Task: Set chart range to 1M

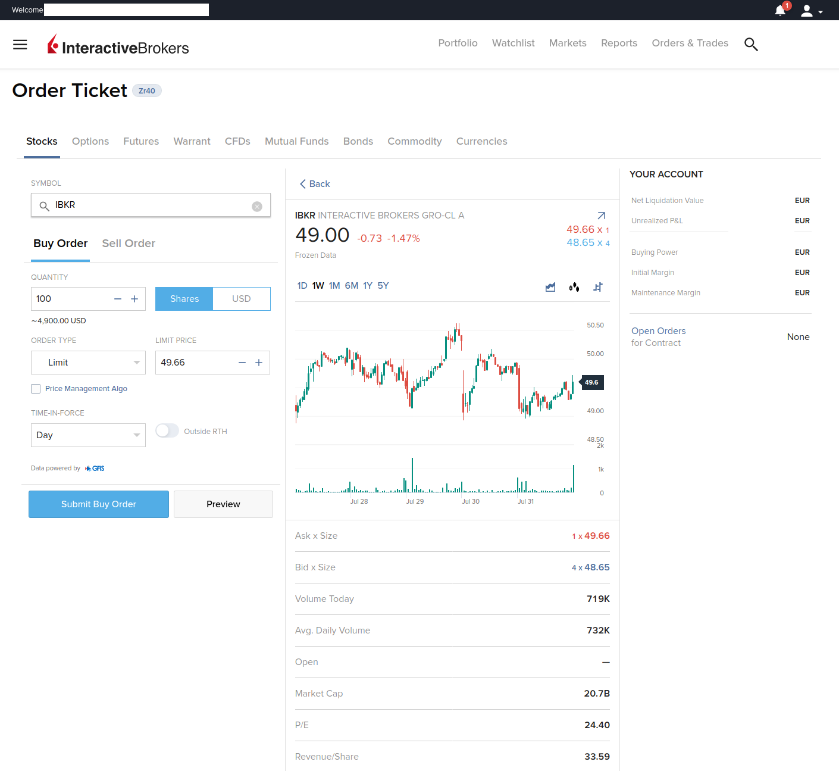Action: coord(334,286)
